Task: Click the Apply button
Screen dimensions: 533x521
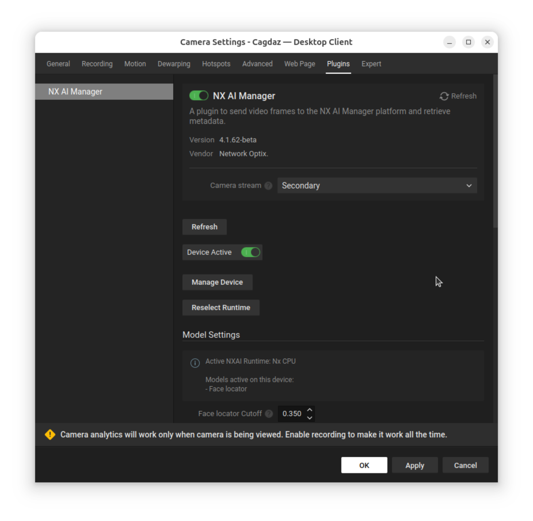Action: pos(414,465)
